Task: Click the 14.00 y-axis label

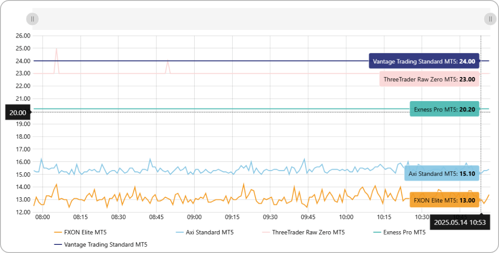Action: coord(23,187)
